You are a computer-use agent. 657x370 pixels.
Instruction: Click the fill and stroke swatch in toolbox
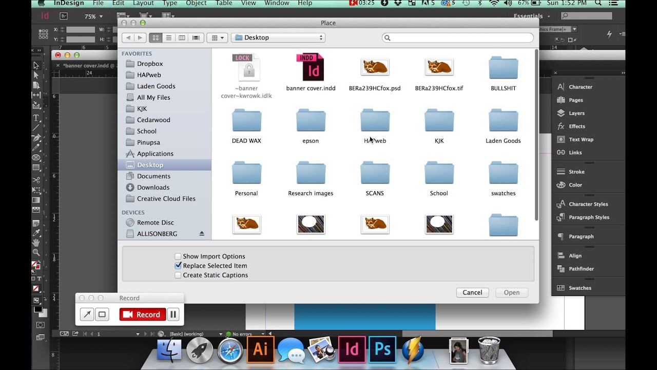pyautogui.click(x=35, y=266)
